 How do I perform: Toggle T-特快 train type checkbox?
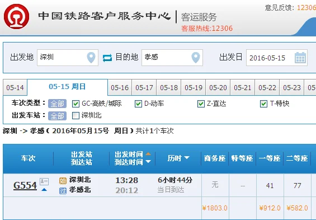[263, 104]
